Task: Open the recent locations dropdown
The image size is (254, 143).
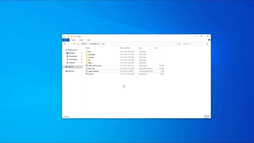Action: point(71,44)
